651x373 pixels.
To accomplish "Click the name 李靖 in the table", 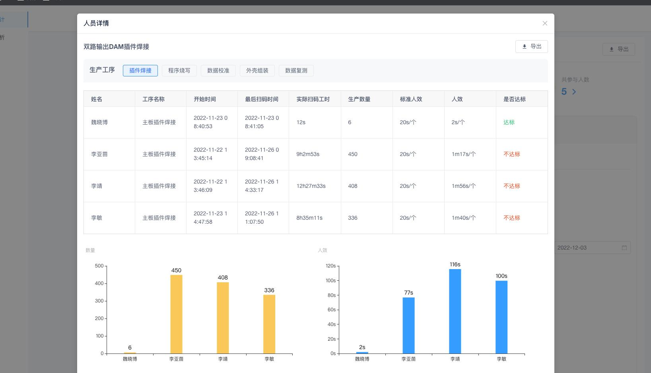I will pyautogui.click(x=97, y=186).
